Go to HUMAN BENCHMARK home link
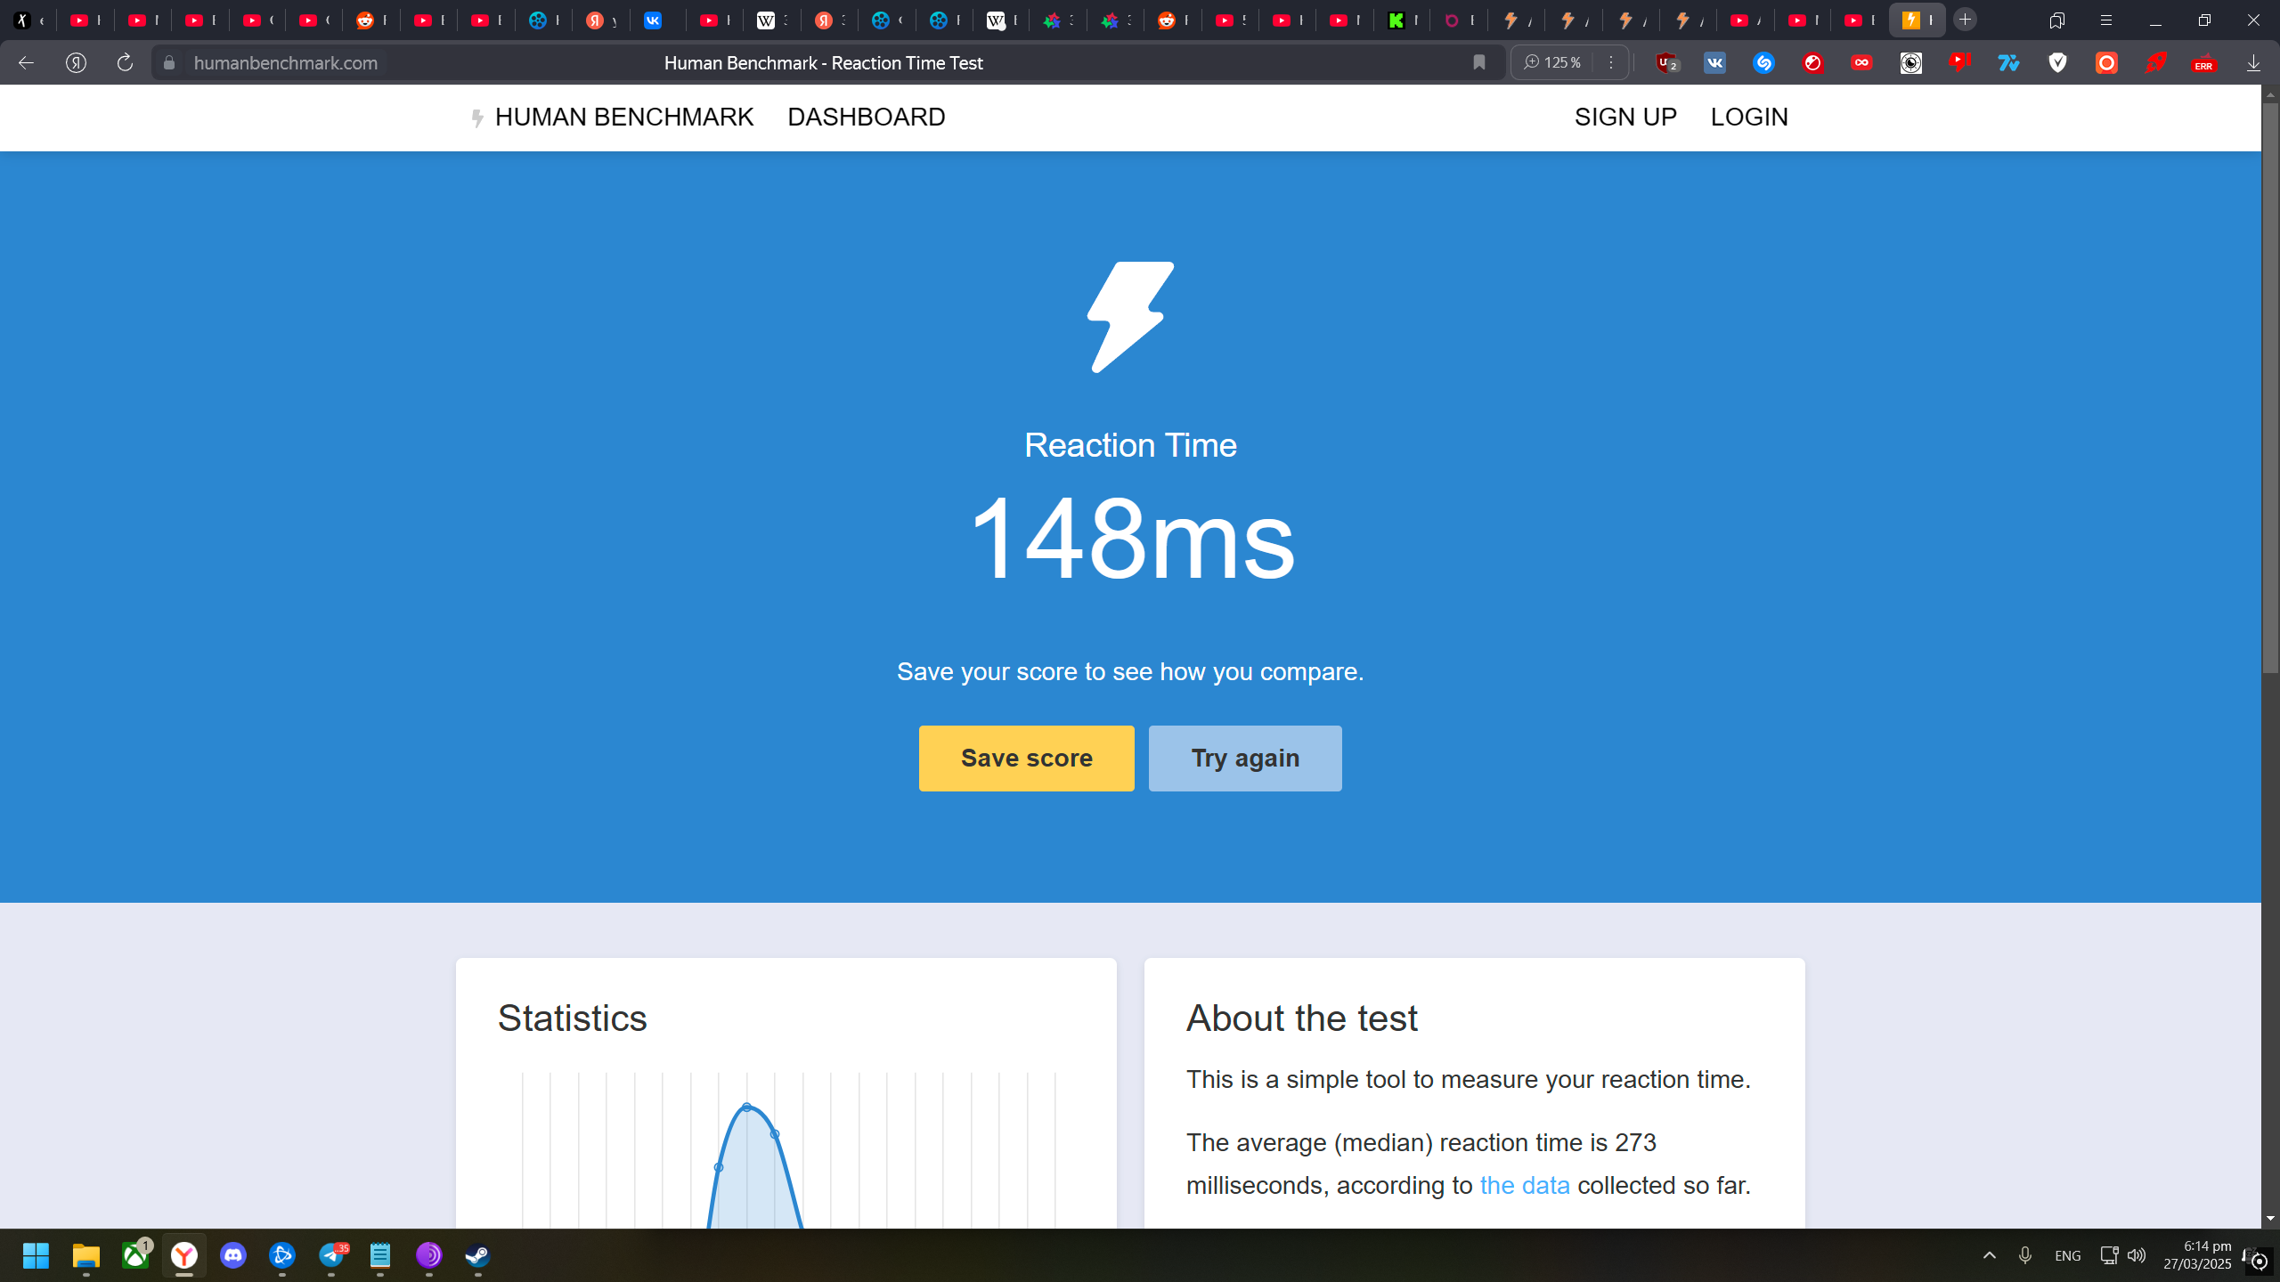This screenshot has width=2280, height=1282. [613, 118]
